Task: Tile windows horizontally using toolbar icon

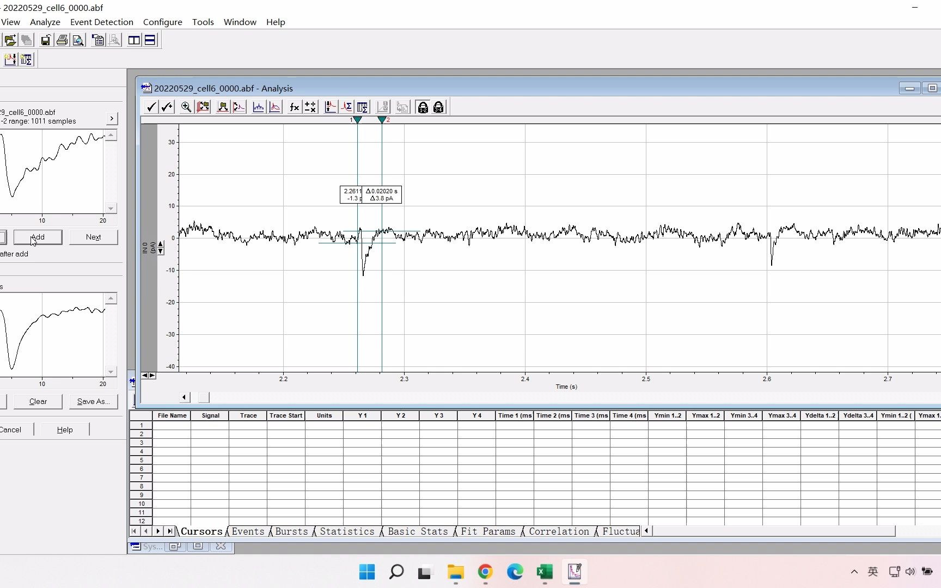Action: (x=150, y=40)
